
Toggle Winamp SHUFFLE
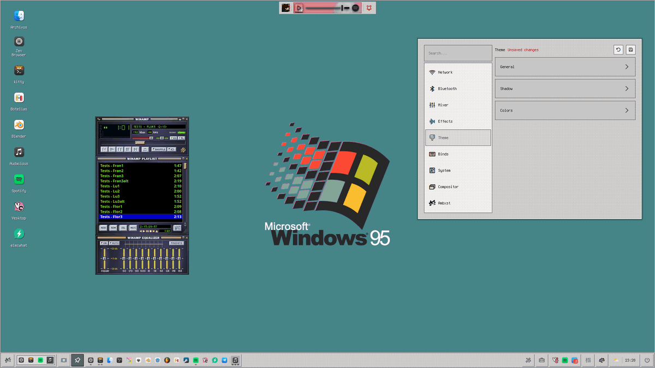[159, 149]
